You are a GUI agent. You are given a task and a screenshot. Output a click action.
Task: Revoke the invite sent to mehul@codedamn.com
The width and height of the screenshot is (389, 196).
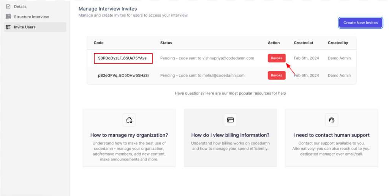click(x=277, y=75)
